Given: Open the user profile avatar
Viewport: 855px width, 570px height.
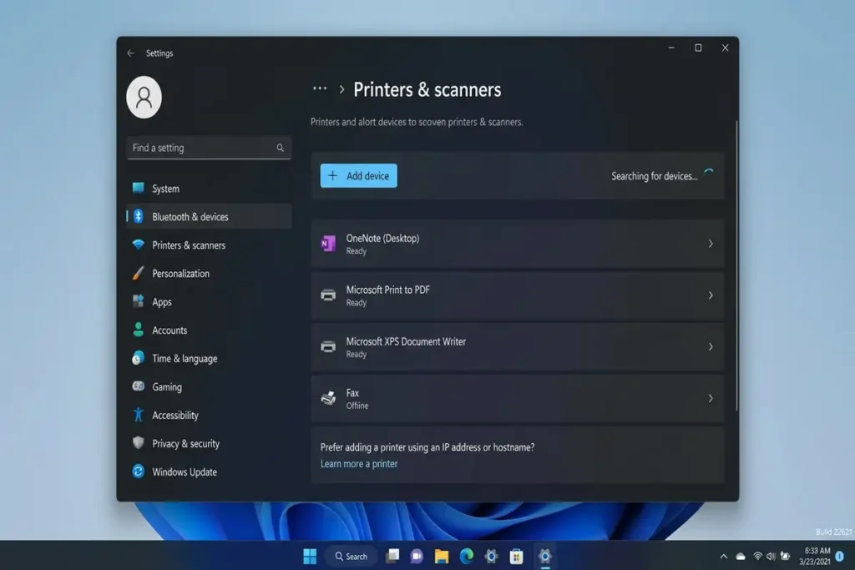Looking at the screenshot, I should (144, 97).
